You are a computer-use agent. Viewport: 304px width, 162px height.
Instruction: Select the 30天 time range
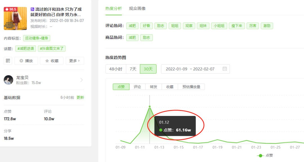tap(148, 69)
